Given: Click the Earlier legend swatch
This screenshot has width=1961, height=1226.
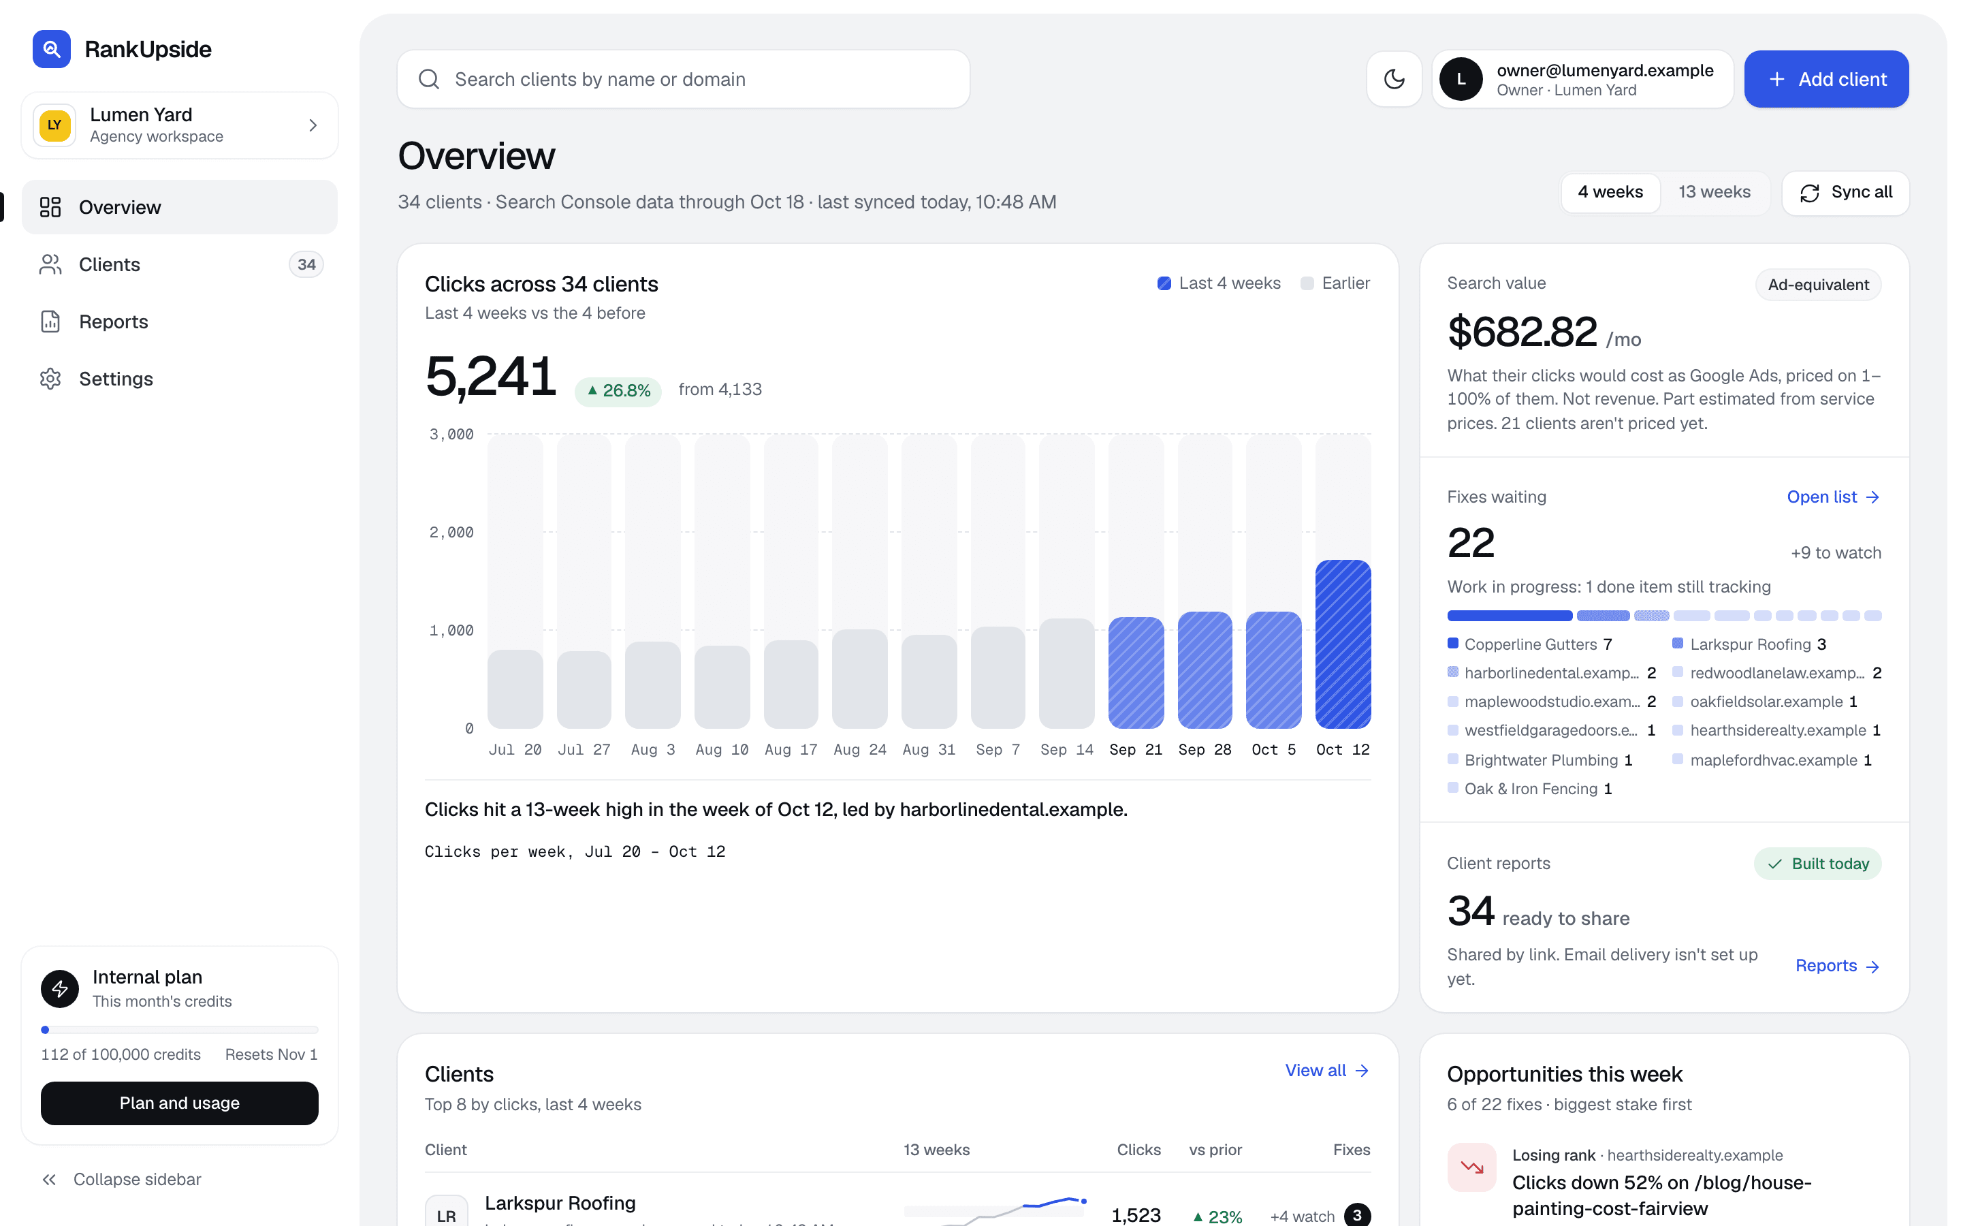Looking at the screenshot, I should coord(1306,283).
